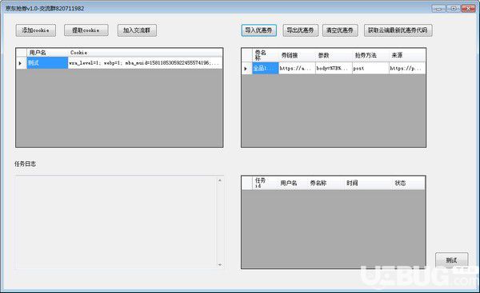Click the 券名称 header in coupon table
This screenshot has height=293, width=480.
[x=266, y=55]
